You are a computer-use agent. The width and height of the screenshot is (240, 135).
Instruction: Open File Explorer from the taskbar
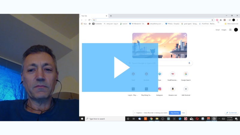(157, 119)
